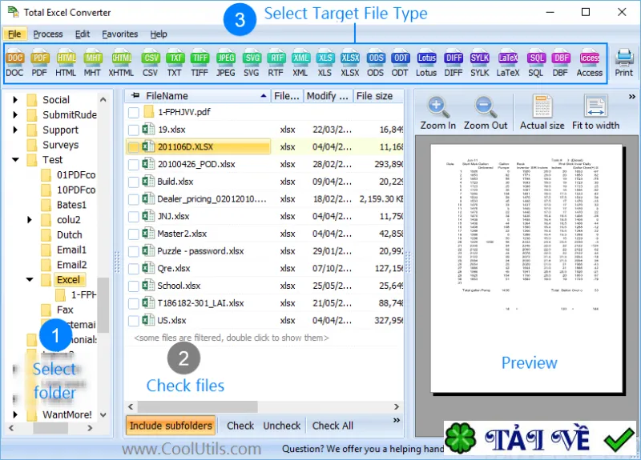Select the ODS format icon
Screen dimensions: 641x460
coord(375,64)
